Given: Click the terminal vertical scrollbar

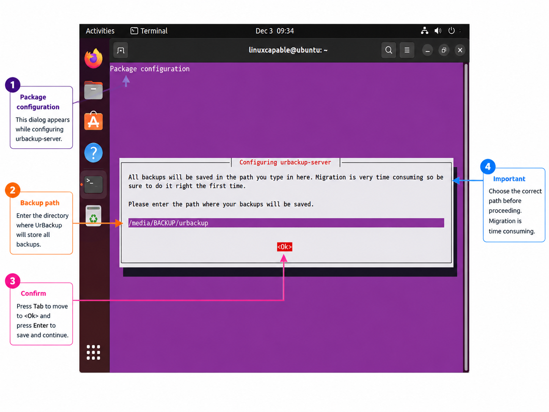Looking at the screenshot, I should point(466,217).
